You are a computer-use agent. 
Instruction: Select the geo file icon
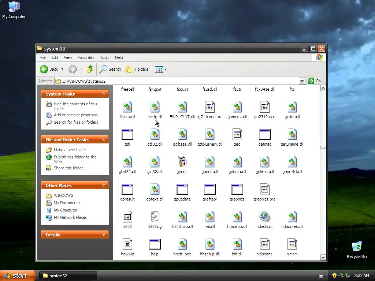[x=237, y=134]
